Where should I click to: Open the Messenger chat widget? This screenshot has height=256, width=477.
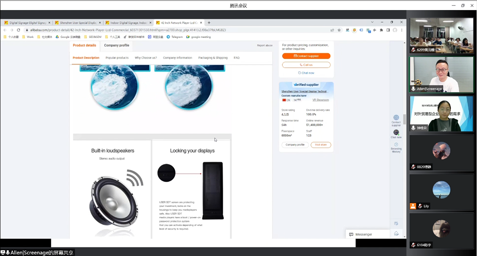pyautogui.click(x=363, y=234)
